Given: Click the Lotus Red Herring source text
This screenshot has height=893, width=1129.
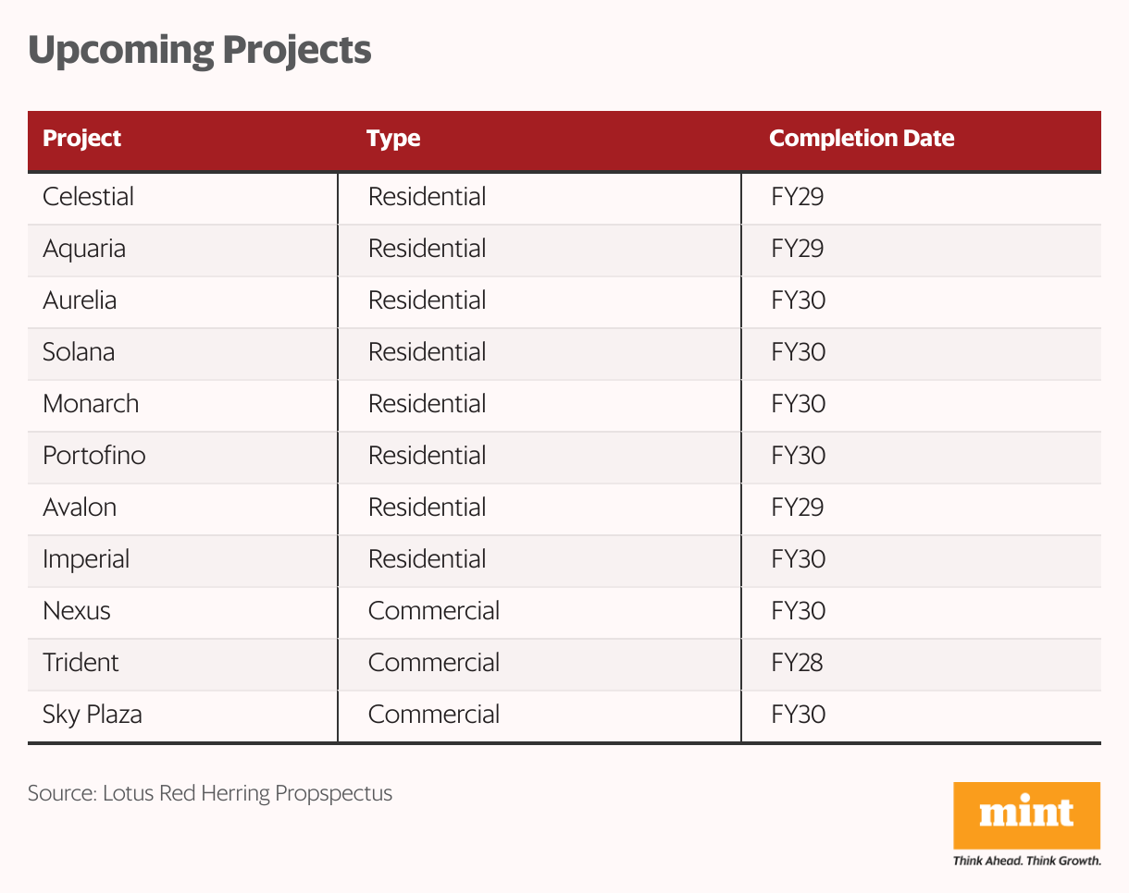Looking at the screenshot, I should (x=210, y=793).
